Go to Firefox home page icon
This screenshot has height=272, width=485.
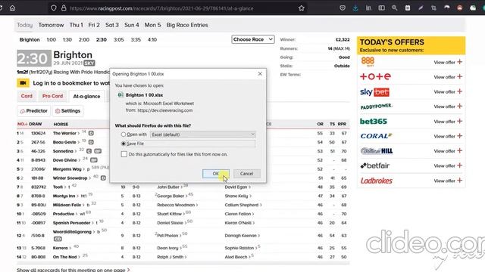pyautogui.click(x=12, y=8)
